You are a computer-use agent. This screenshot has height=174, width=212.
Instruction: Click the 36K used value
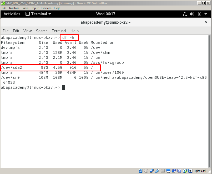pyautogui.click(x=59, y=72)
